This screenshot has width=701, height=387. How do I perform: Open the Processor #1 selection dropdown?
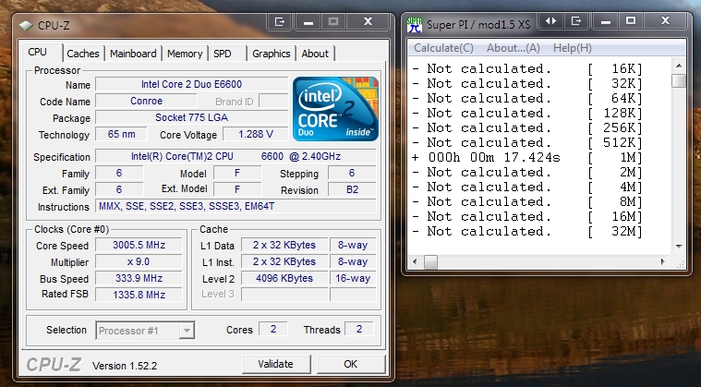(145, 331)
